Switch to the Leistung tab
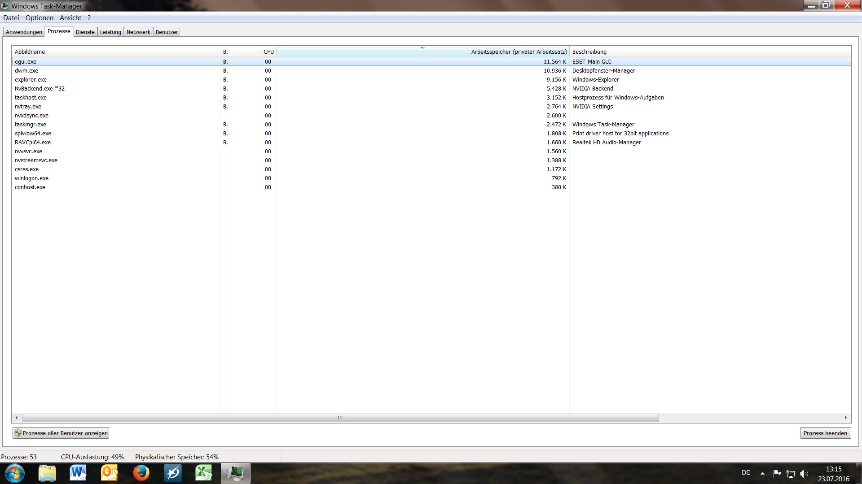862x484 pixels. pyautogui.click(x=110, y=32)
